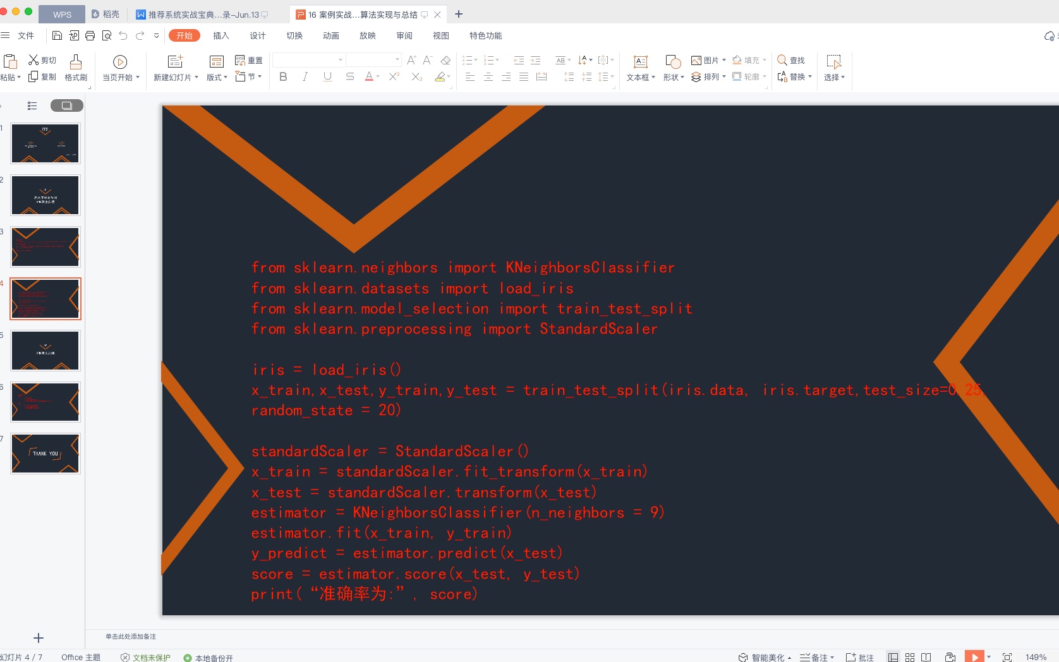The height and width of the screenshot is (662, 1059).
Task: Click the Save icon in quick toolbar
Action: [x=57, y=35]
